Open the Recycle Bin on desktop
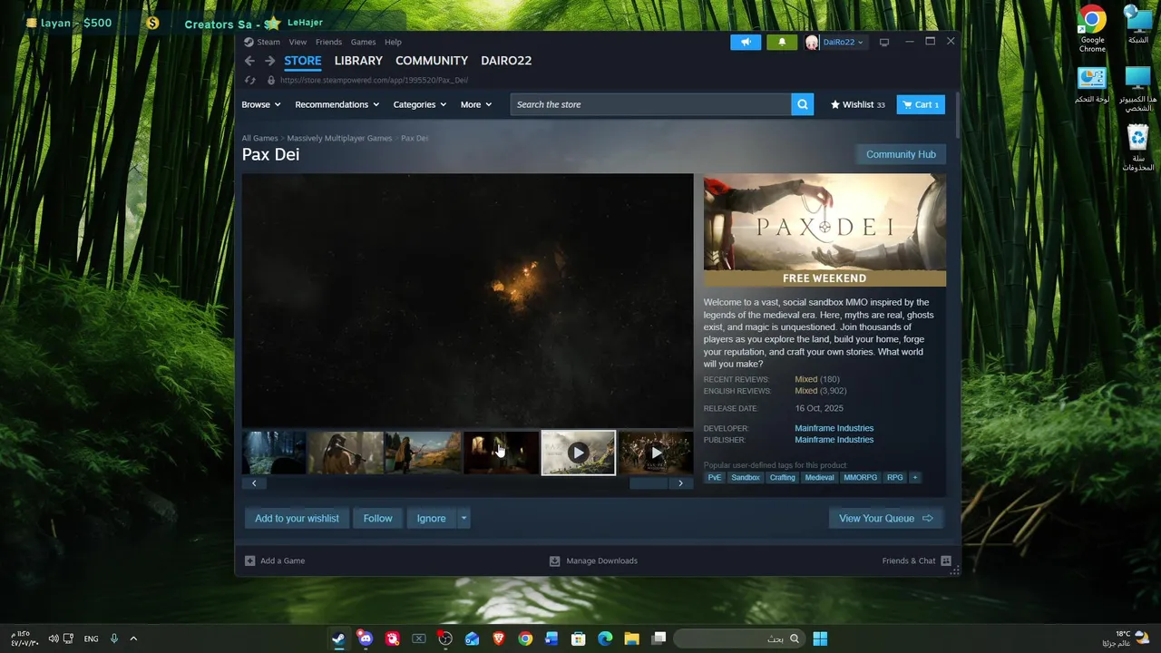The width and height of the screenshot is (1161, 653). point(1137,148)
